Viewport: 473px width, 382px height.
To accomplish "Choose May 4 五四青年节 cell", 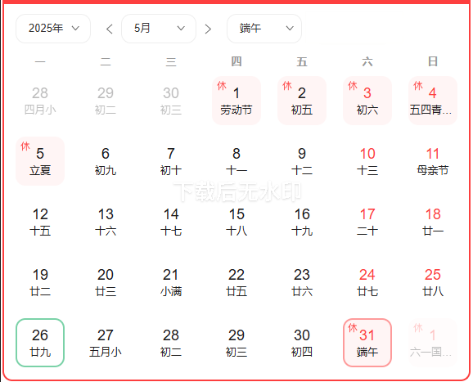I will (x=433, y=101).
